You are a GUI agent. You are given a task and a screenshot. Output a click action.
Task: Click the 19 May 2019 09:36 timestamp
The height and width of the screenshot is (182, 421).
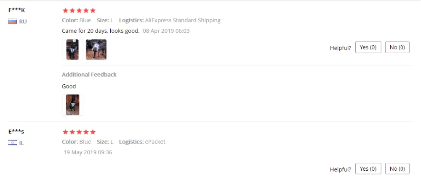88,152
